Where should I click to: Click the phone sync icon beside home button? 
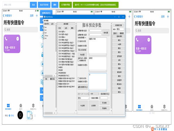tap(30, 115)
